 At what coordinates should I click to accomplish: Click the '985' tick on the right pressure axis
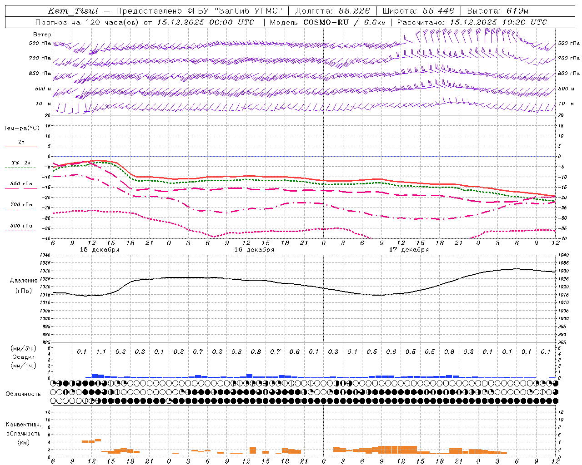pos(563,342)
